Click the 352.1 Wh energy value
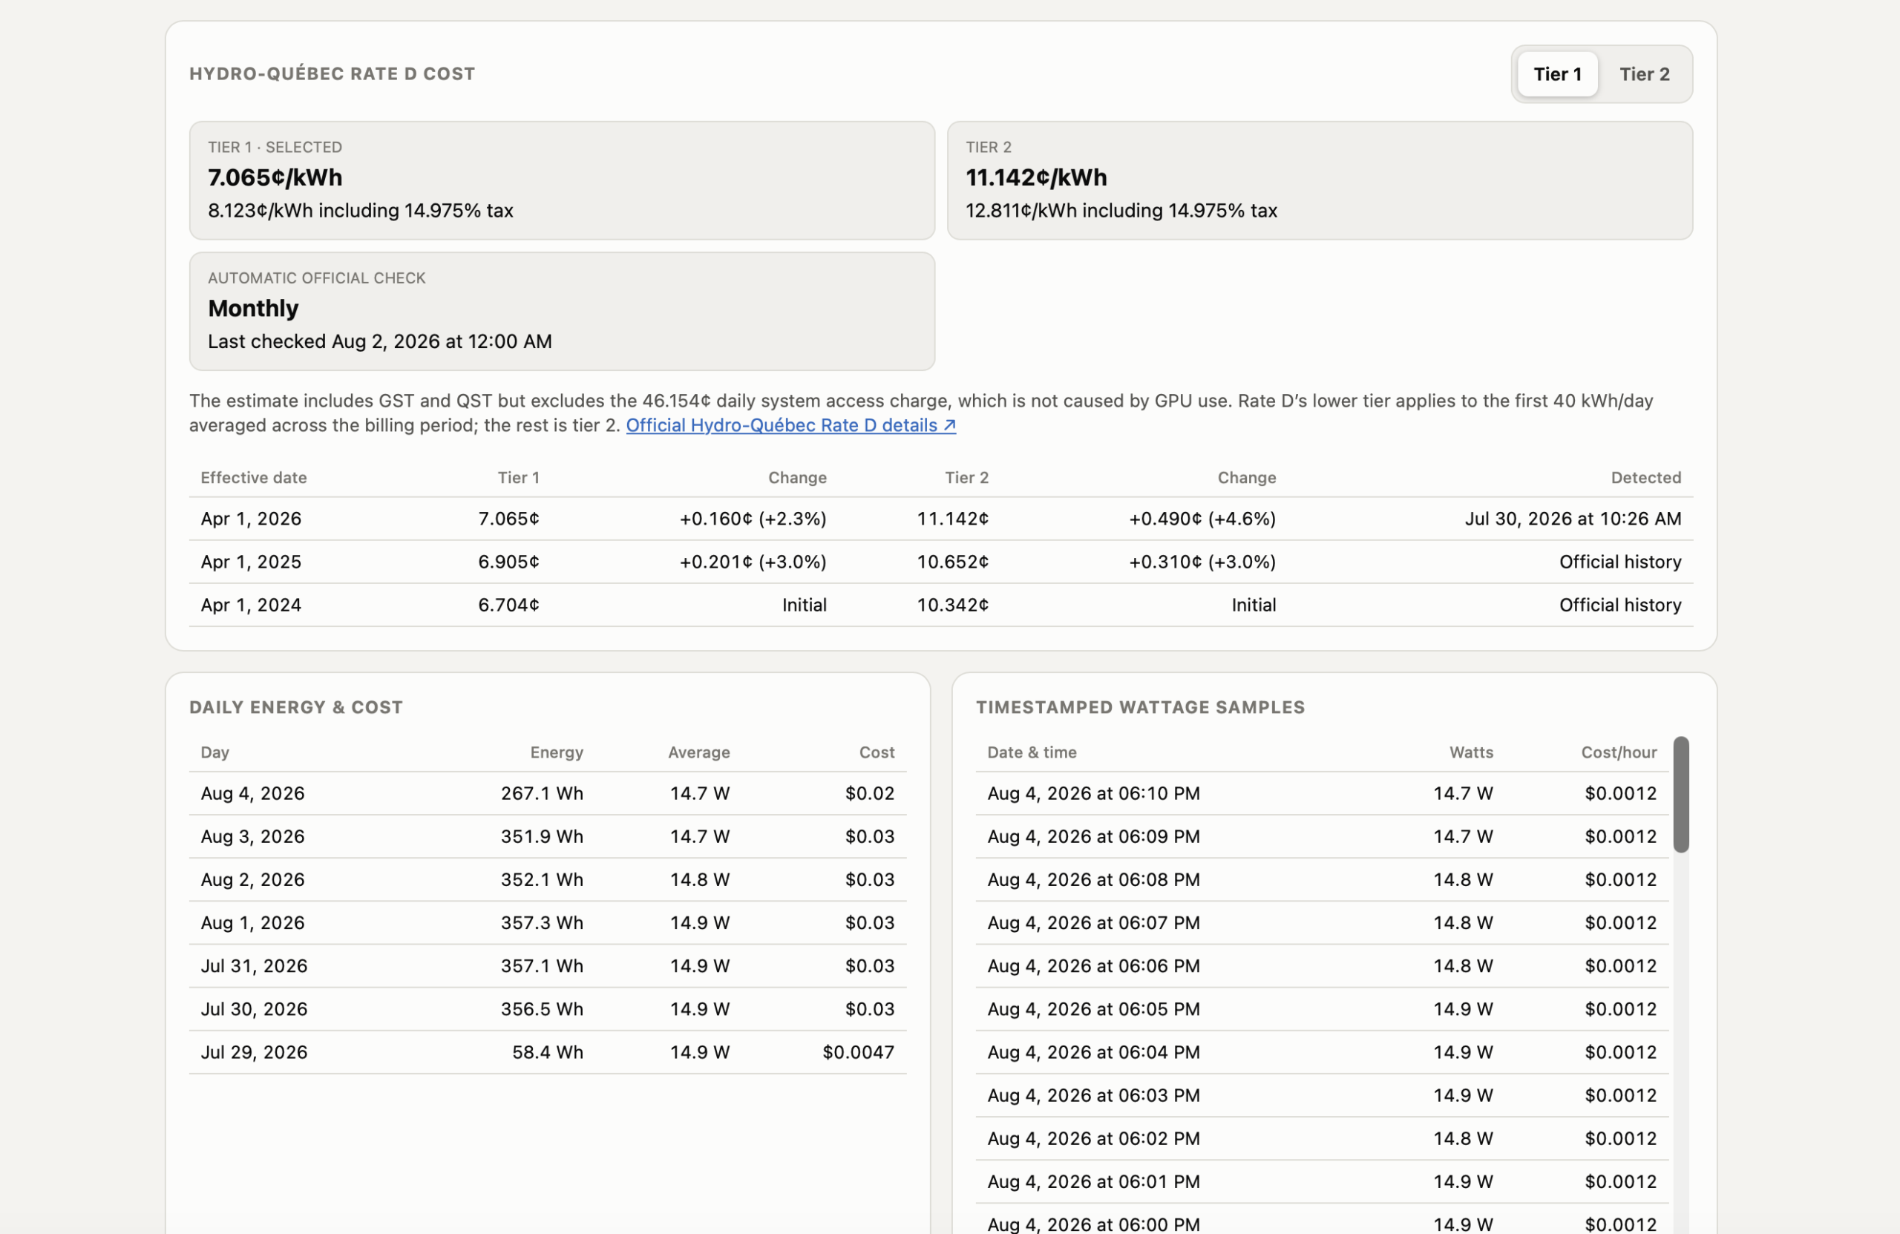This screenshot has height=1234, width=1900. [x=542, y=879]
